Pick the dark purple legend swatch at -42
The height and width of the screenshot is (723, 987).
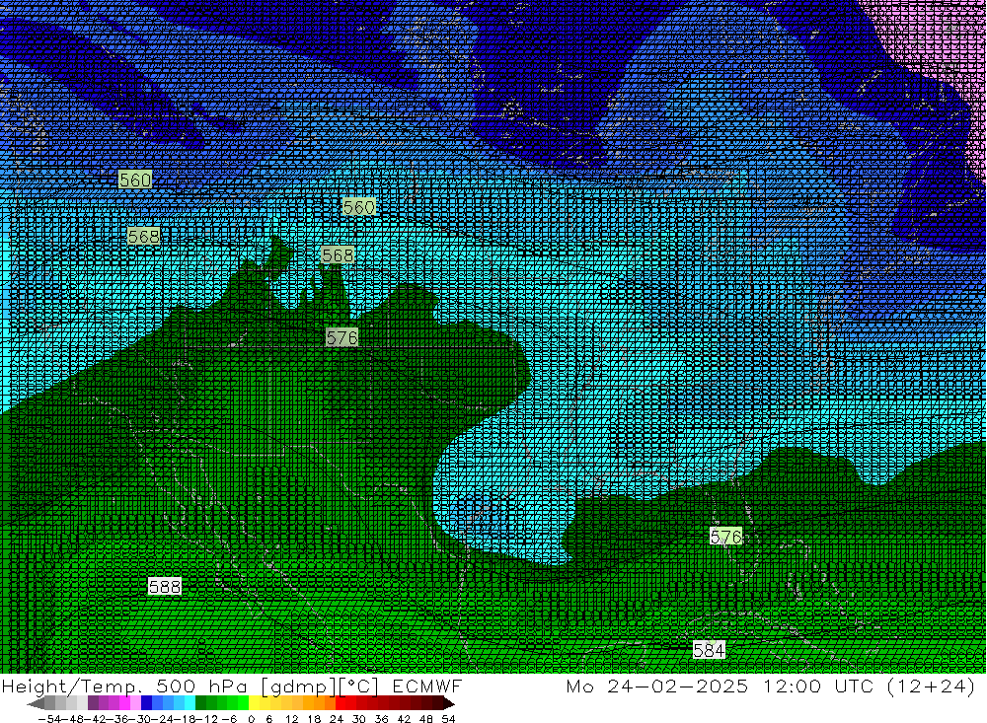click(93, 703)
